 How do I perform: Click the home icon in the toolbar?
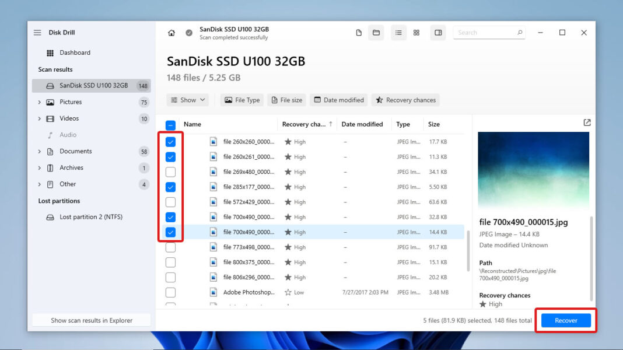pyautogui.click(x=171, y=33)
